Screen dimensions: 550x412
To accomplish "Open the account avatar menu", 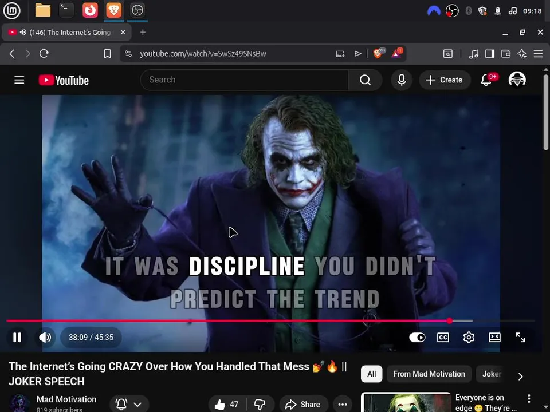I will click(517, 80).
